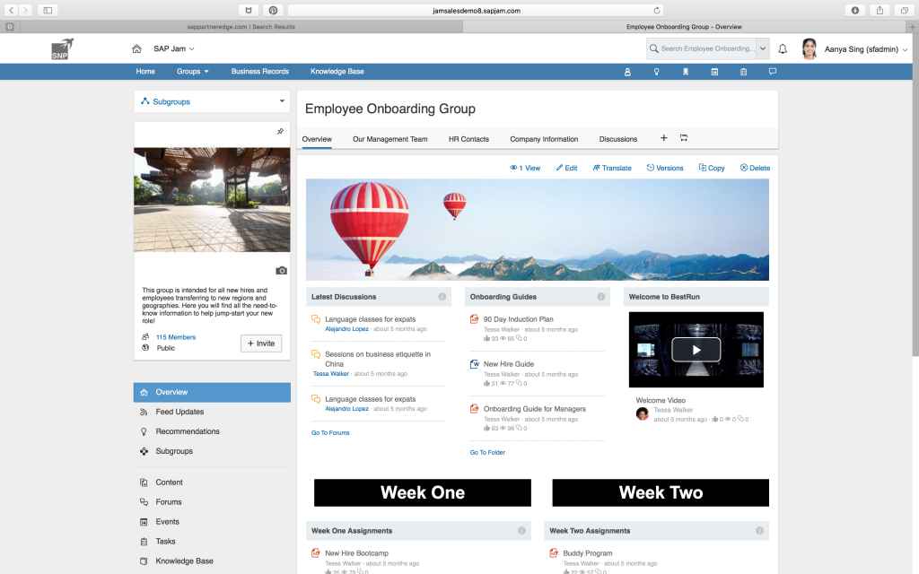Viewport: 919px width, 574px height.
Task: Copy the overview page
Action: pyautogui.click(x=712, y=168)
